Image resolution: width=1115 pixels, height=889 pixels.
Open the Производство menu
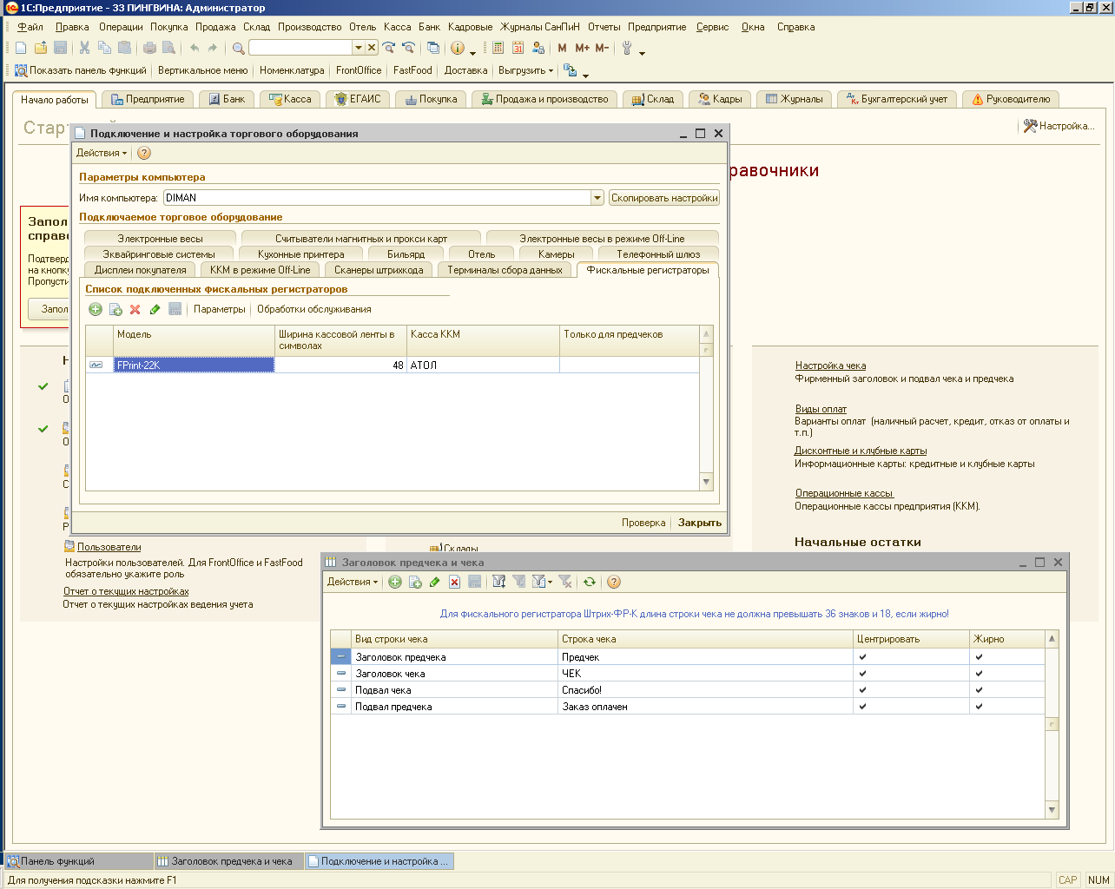click(x=310, y=27)
